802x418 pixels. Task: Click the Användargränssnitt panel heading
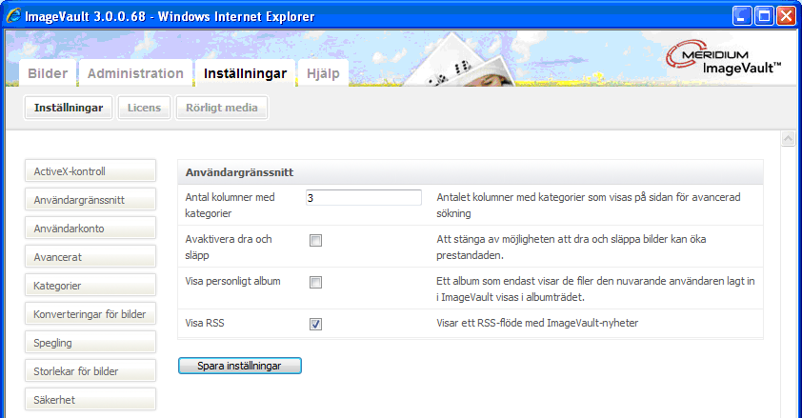point(239,172)
